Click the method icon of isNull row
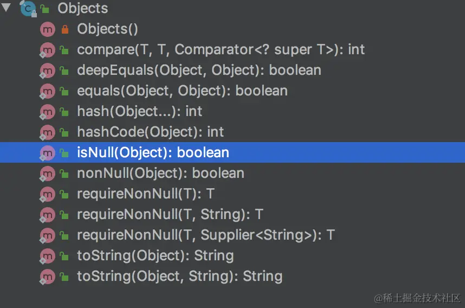Screen dimensions: 465x308 click(48, 153)
